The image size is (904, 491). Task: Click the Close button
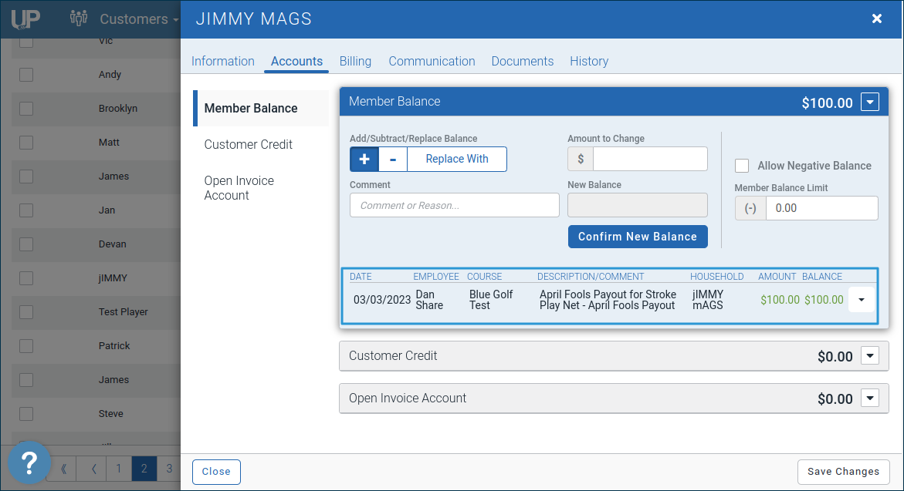[216, 472]
